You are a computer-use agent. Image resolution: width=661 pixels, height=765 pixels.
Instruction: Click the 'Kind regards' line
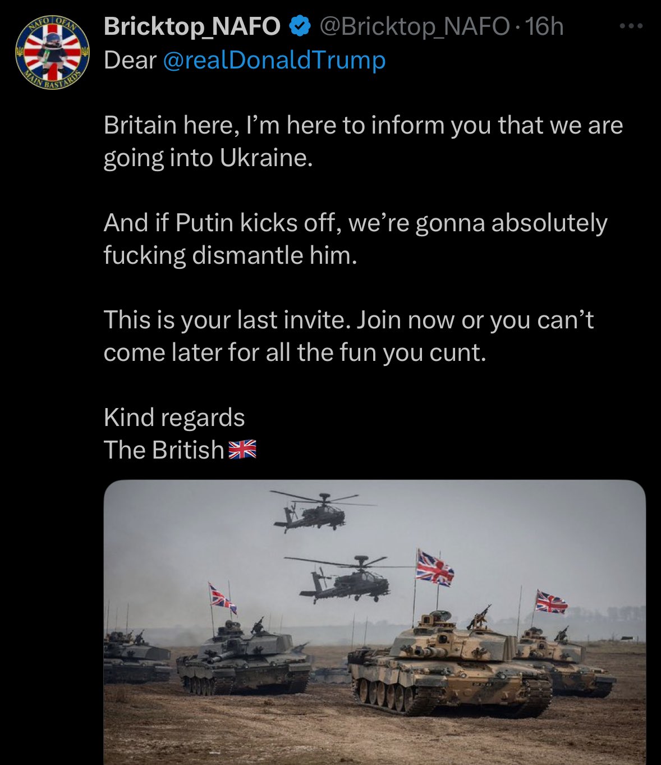coord(174,418)
